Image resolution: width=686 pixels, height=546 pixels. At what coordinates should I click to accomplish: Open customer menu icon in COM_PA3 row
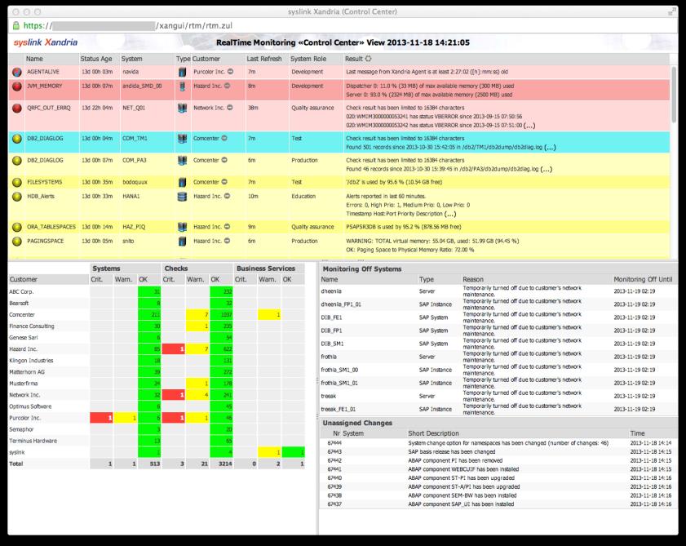coord(224,160)
